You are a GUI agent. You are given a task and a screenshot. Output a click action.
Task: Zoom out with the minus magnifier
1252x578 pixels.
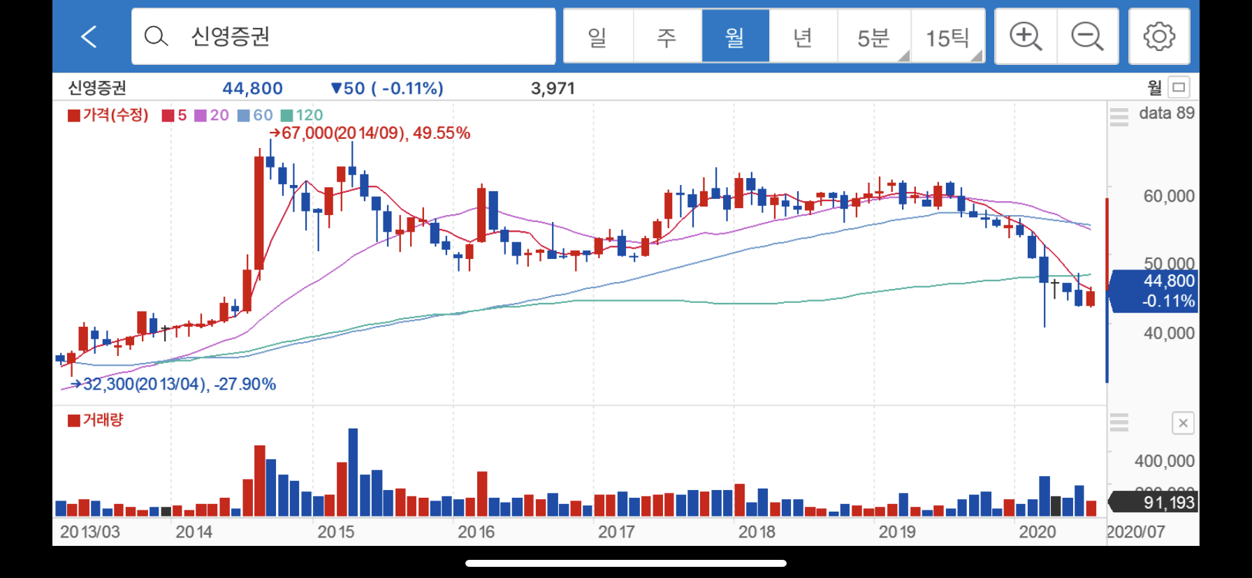(x=1088, y=36)
